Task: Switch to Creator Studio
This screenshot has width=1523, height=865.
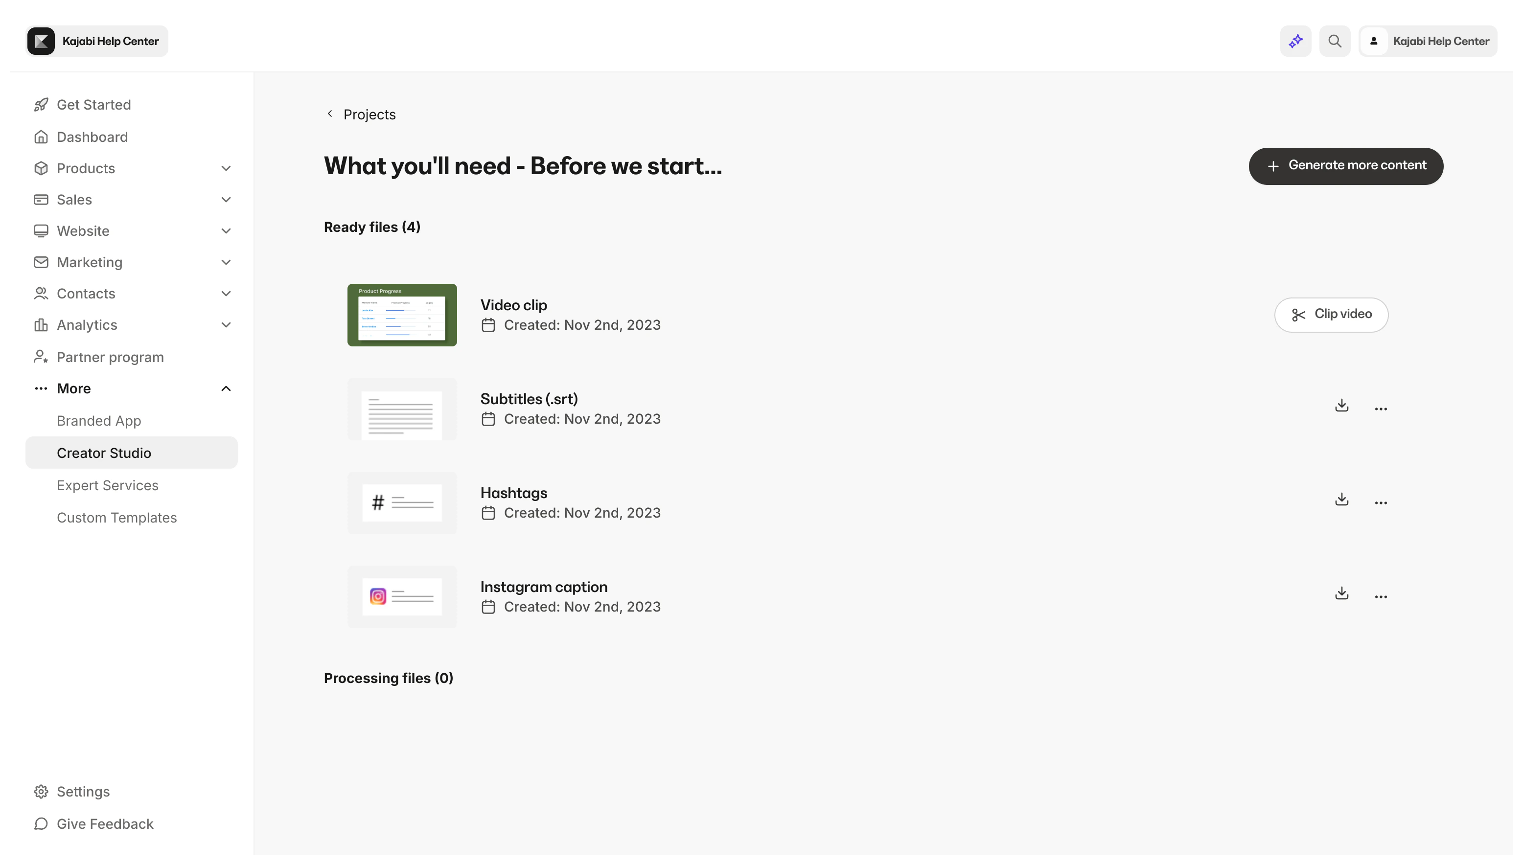Action: pos(104,452)
